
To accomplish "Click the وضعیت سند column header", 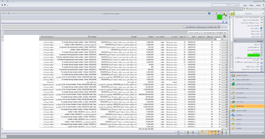I will [x=159, y=36].
